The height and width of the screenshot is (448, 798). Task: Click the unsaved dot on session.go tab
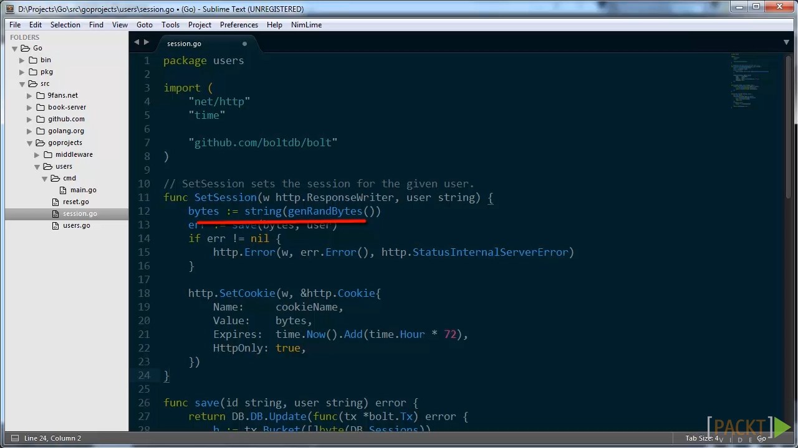click(244, 44)
